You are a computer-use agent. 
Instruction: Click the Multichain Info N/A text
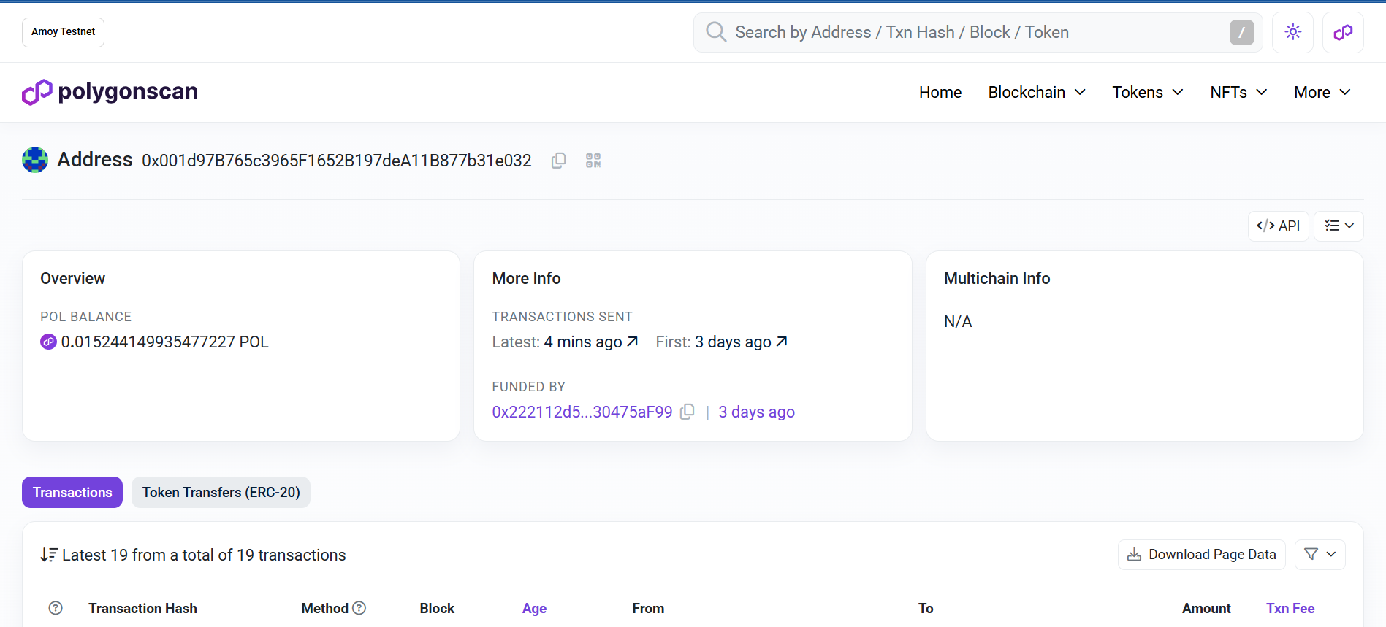958,321
